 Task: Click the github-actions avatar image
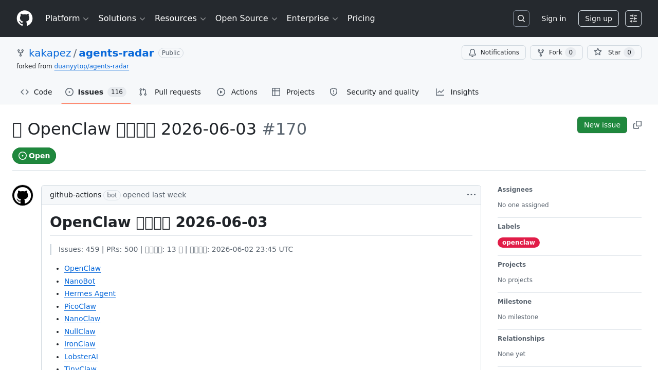tap(23, 195)
